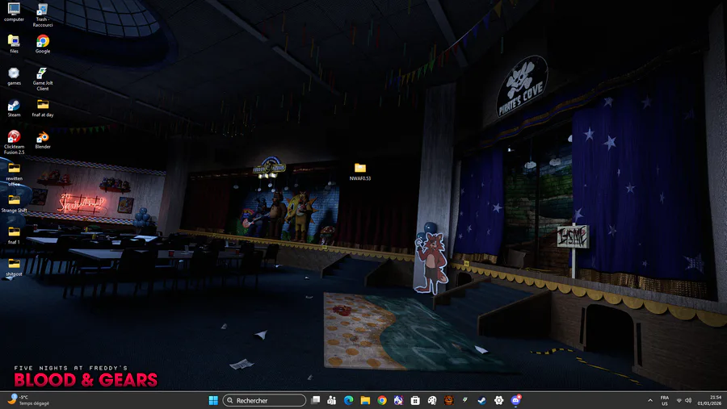Open the Trash shortcut icon
This screenshot has width=727, height=409.
click(43, 15)
